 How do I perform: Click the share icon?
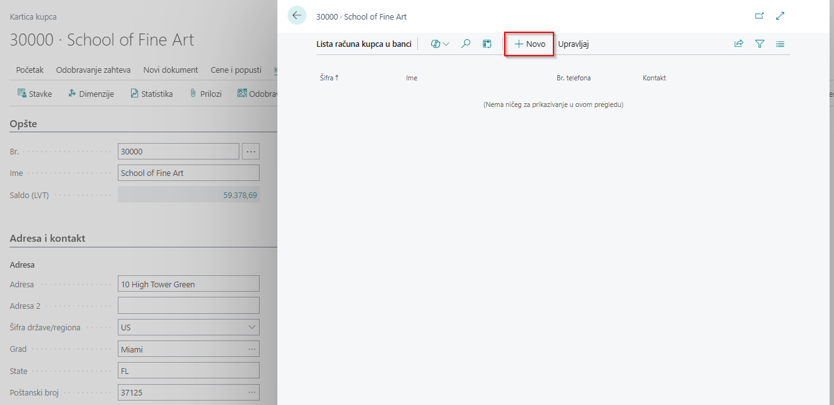coord(738,44)
